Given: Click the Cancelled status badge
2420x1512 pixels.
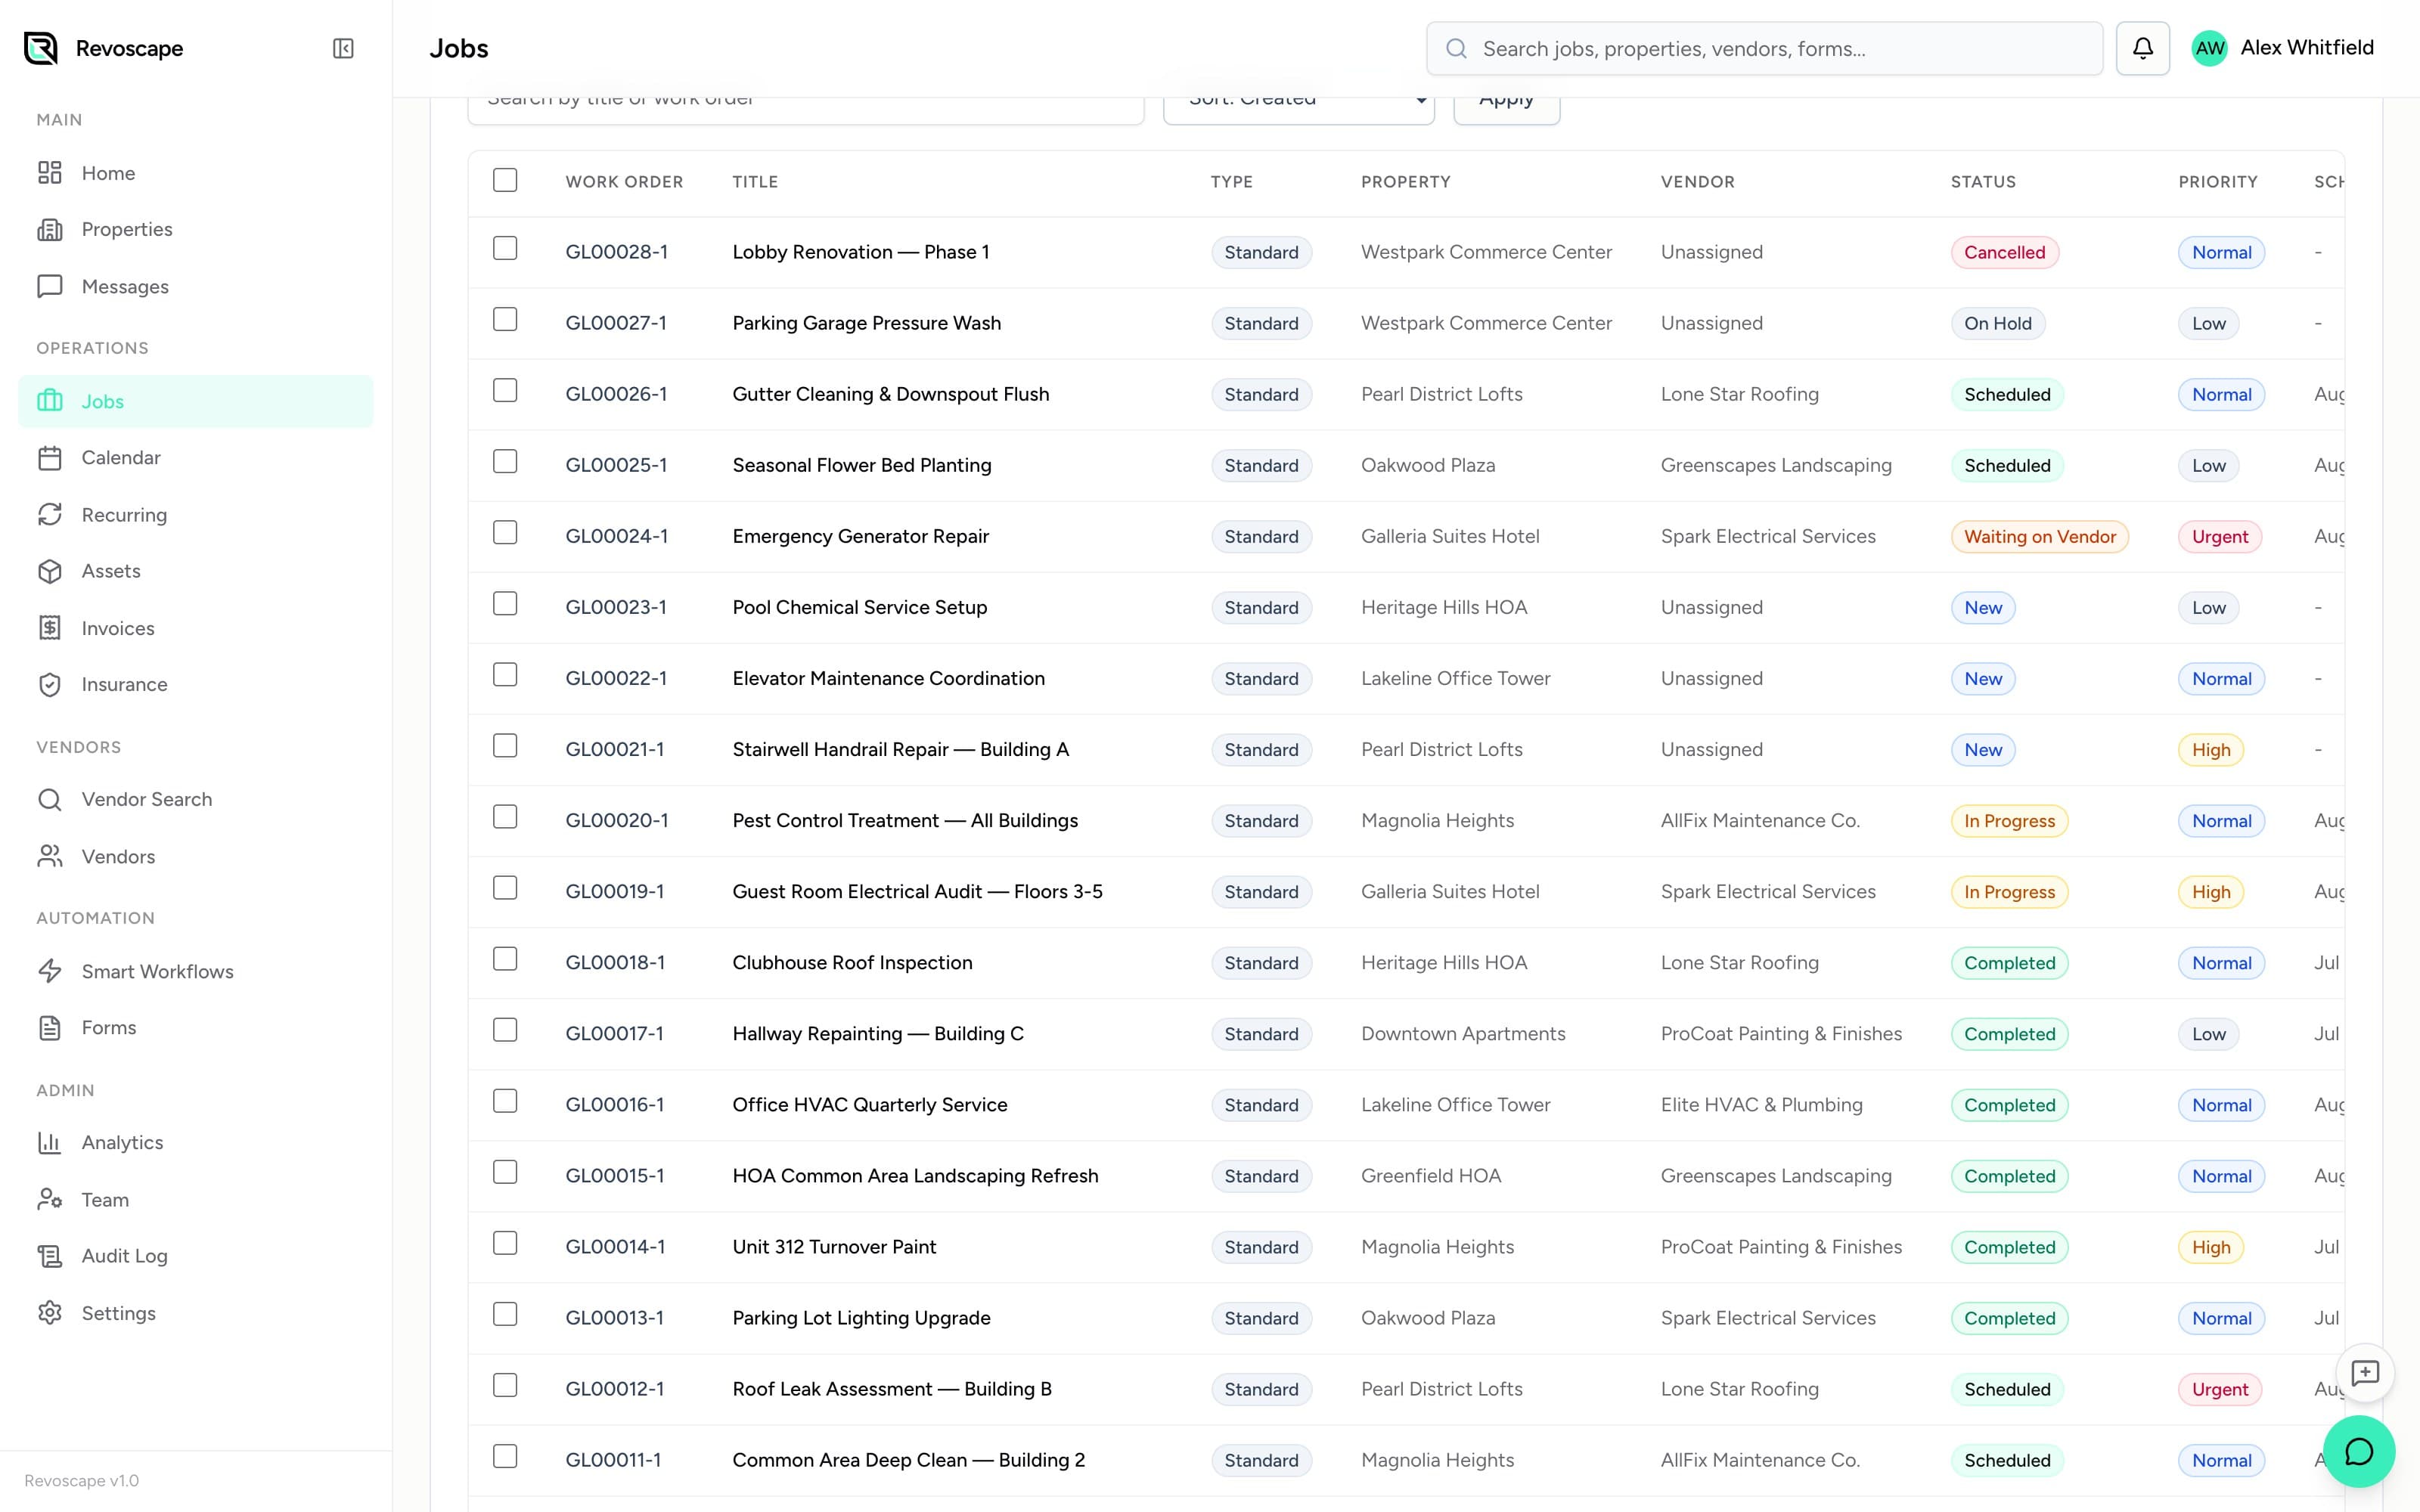Looking at the screenshot, I should [2004, 252].
